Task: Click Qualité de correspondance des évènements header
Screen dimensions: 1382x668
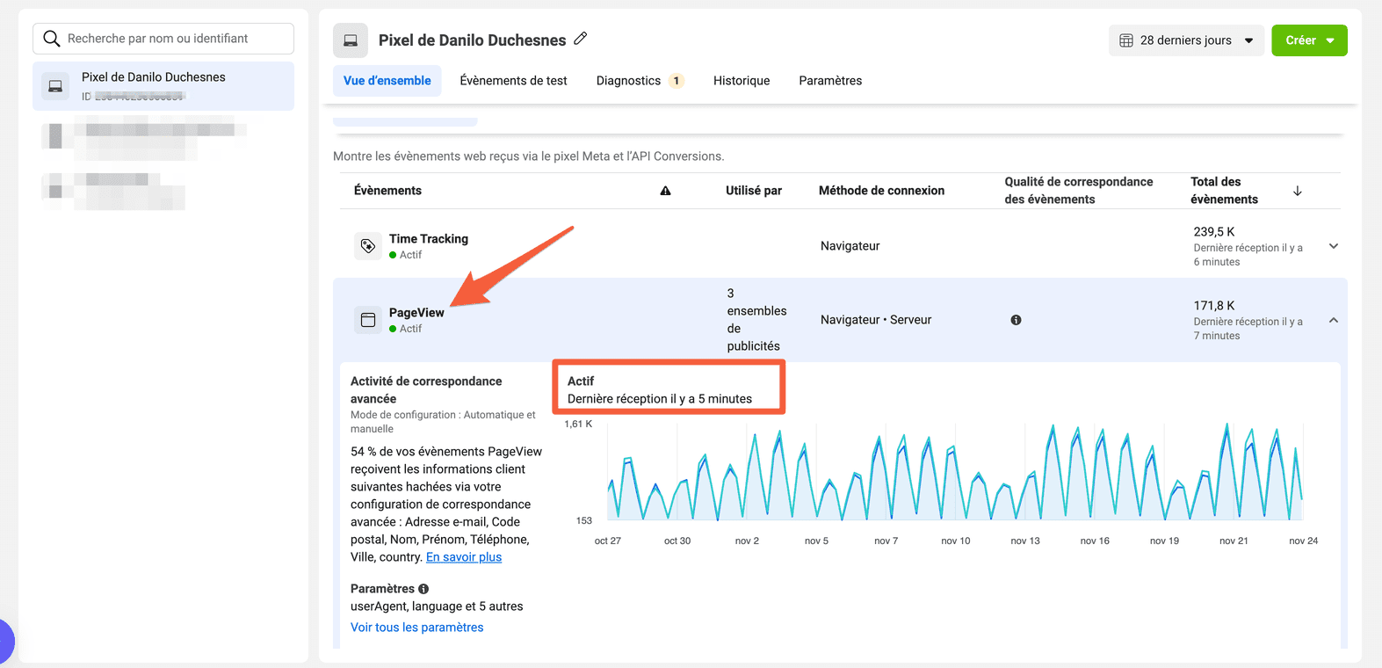Action: pyautogui.click(x=1079, y=191)
